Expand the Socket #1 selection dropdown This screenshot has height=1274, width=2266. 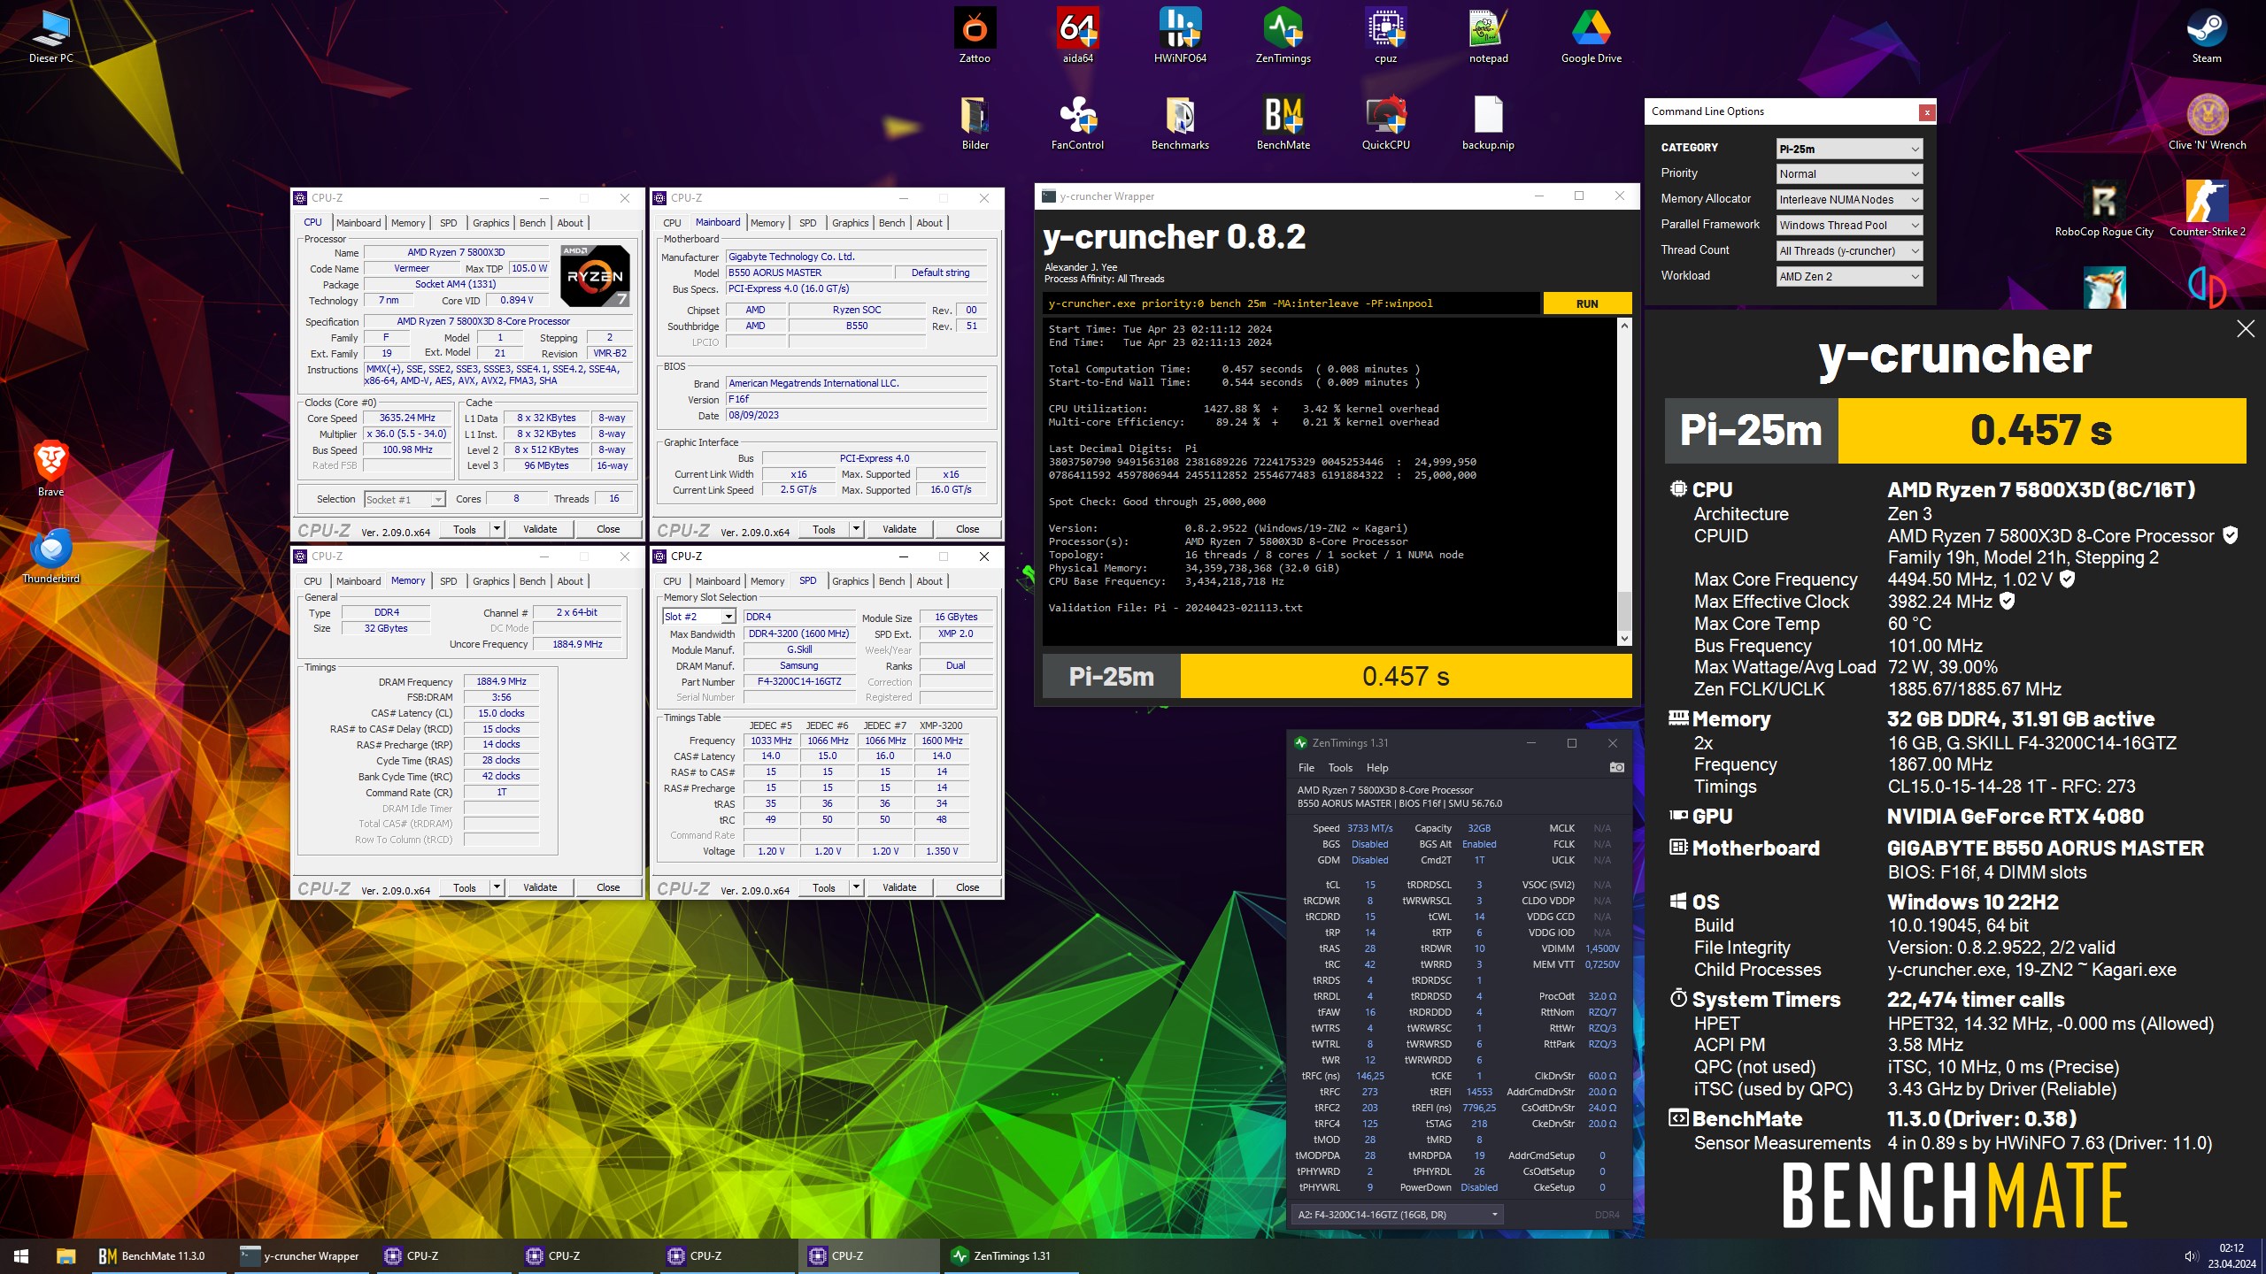[x=405, y=500]
